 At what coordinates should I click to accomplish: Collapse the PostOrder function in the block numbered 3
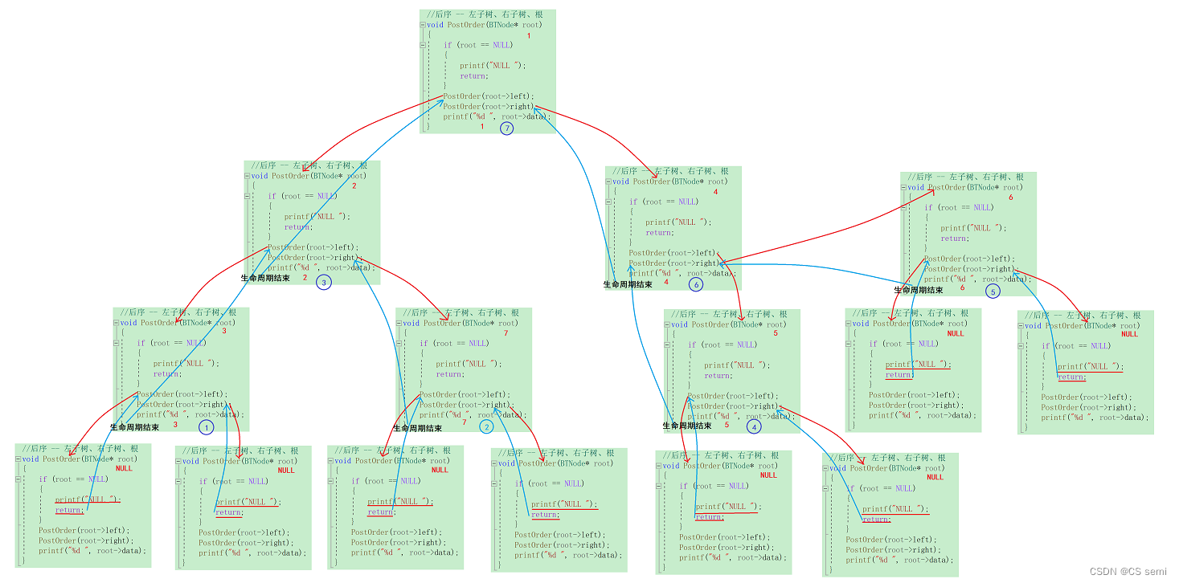[x=117, y=323]
